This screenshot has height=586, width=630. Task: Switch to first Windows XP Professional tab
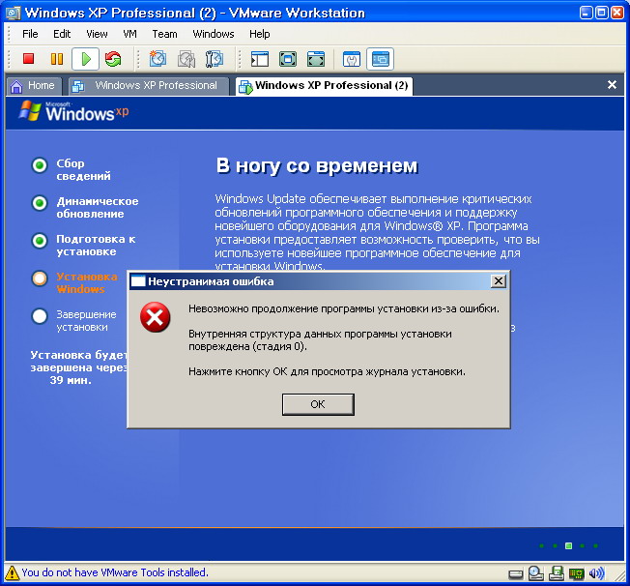148,86
